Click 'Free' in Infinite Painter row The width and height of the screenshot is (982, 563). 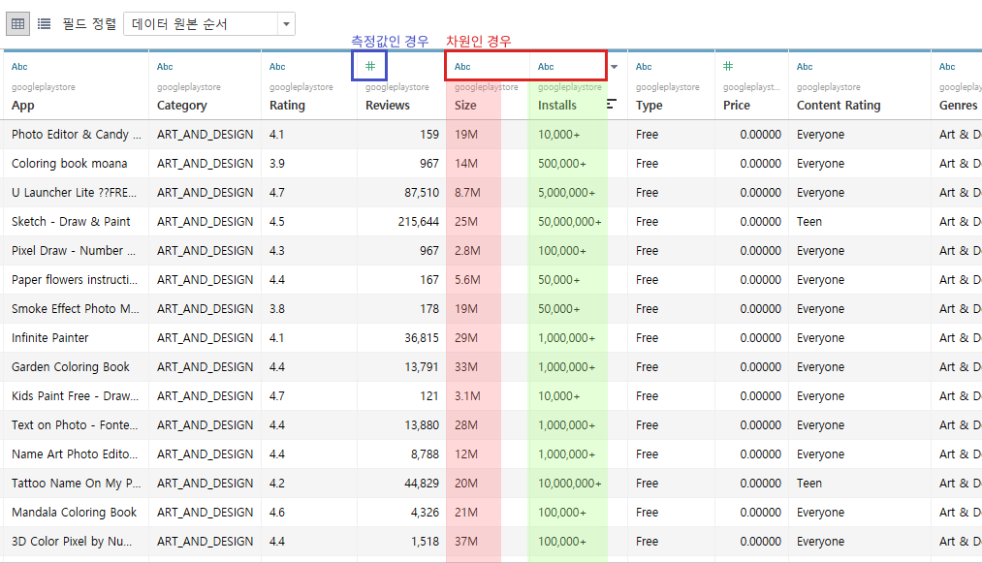(x=647, y=337)
